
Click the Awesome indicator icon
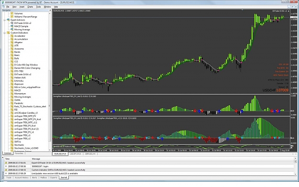(x=12, y=49)
